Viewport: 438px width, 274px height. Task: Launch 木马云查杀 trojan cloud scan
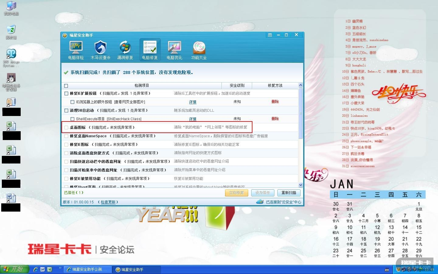(100, 50)
